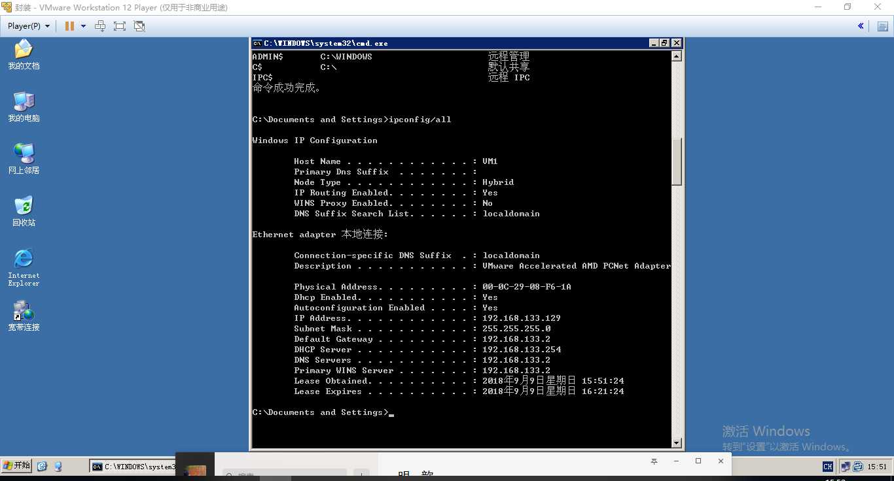Click the Show Desktop quick launch icon

[x=43, y=467]
